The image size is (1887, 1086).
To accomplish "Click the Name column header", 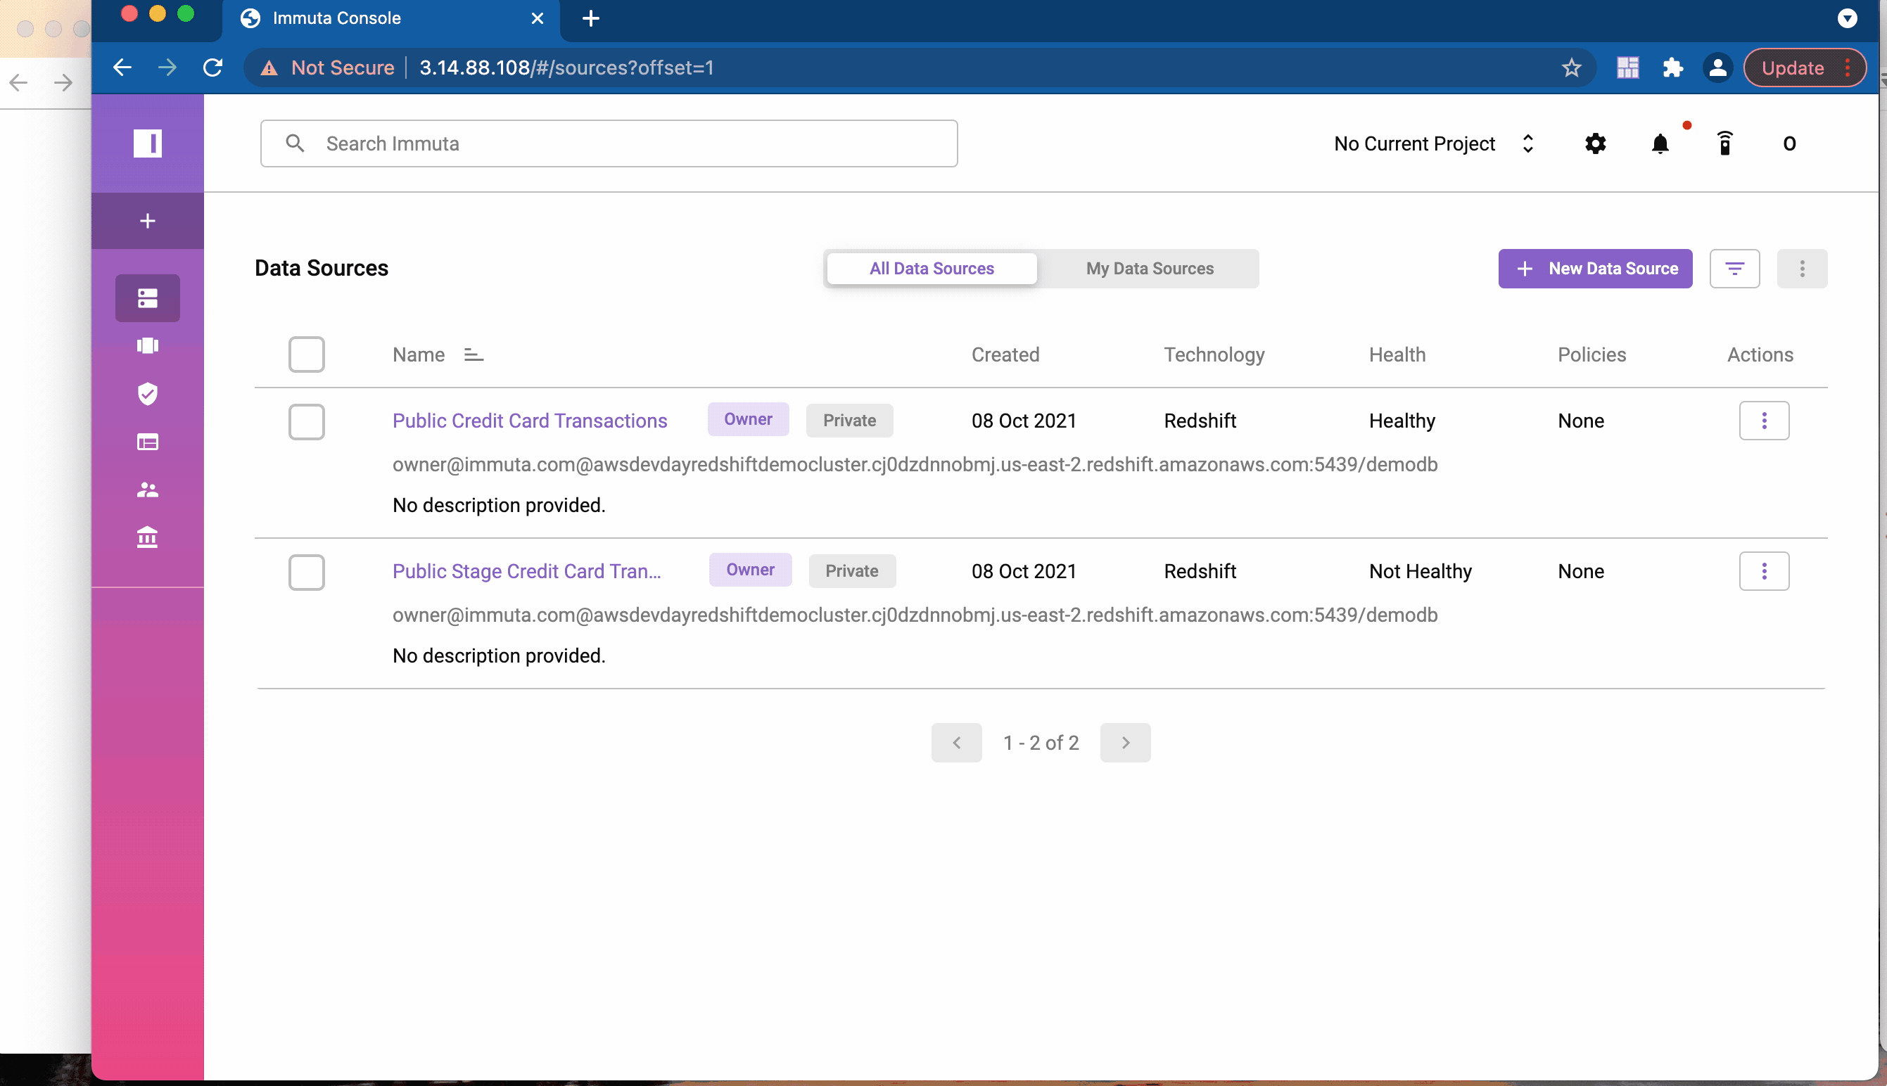I will point(419,355).
